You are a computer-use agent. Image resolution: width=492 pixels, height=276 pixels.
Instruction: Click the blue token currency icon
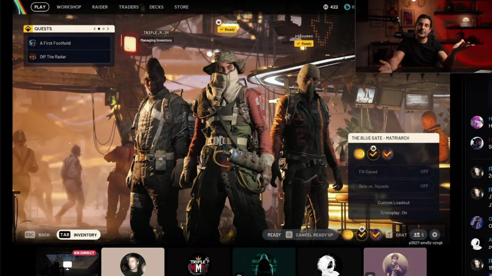click(347, 7)
